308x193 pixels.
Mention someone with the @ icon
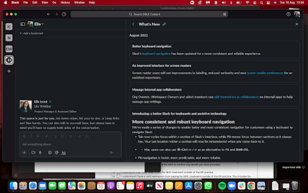coord(57,152)
